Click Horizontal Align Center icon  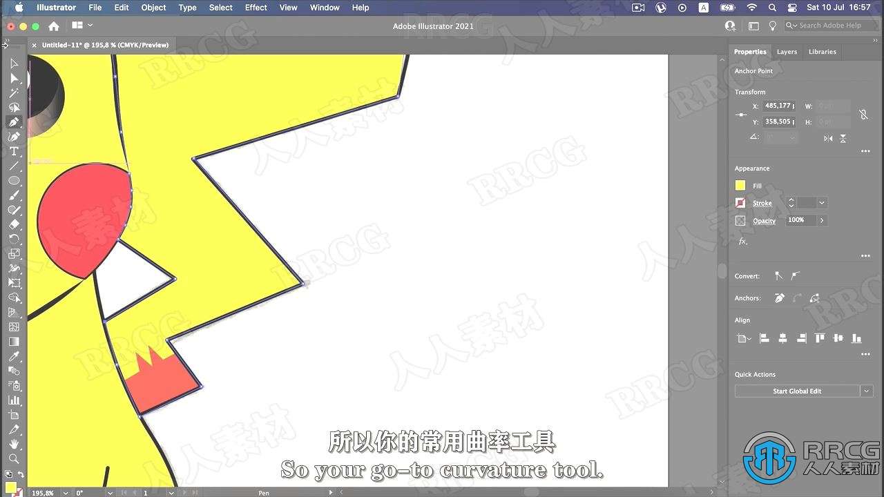pos(782,338)
